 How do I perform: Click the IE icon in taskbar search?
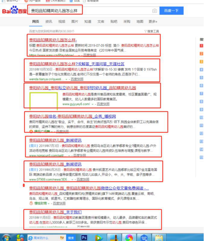[31, 238]
